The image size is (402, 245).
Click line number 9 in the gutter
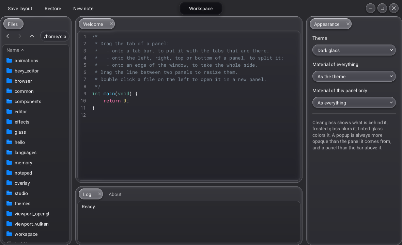tap(84, 94)
